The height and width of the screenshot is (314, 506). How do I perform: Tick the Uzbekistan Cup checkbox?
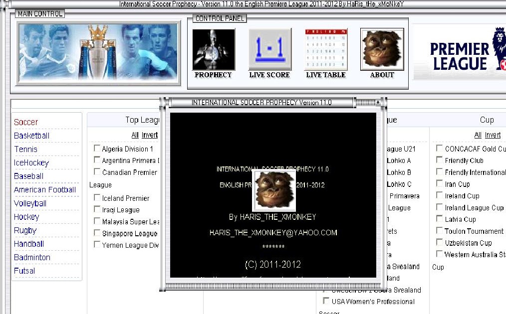pos(439,242)
